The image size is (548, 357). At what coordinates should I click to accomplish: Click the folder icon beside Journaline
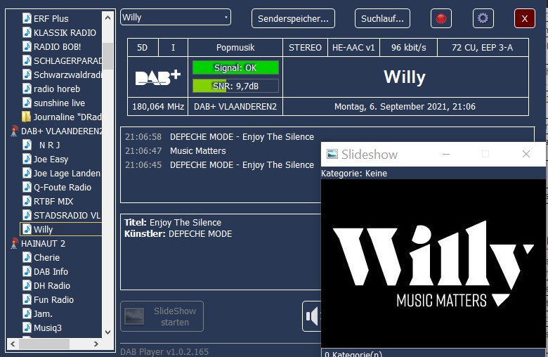pyautogui.click(x=26, y=117)
